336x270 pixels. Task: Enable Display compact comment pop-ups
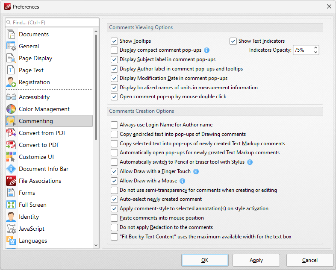point(114,50)
